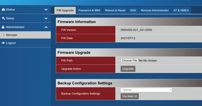Switch to Password & MMI tab
The width and height of the screenshot is (202, 106).
(89, 10)
